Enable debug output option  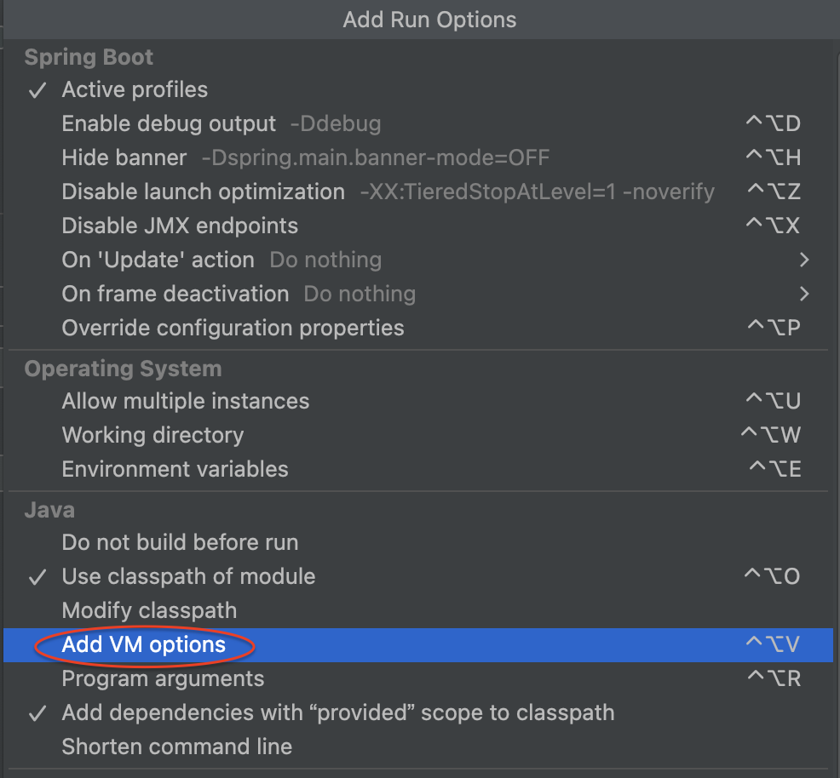pos(169,123)
